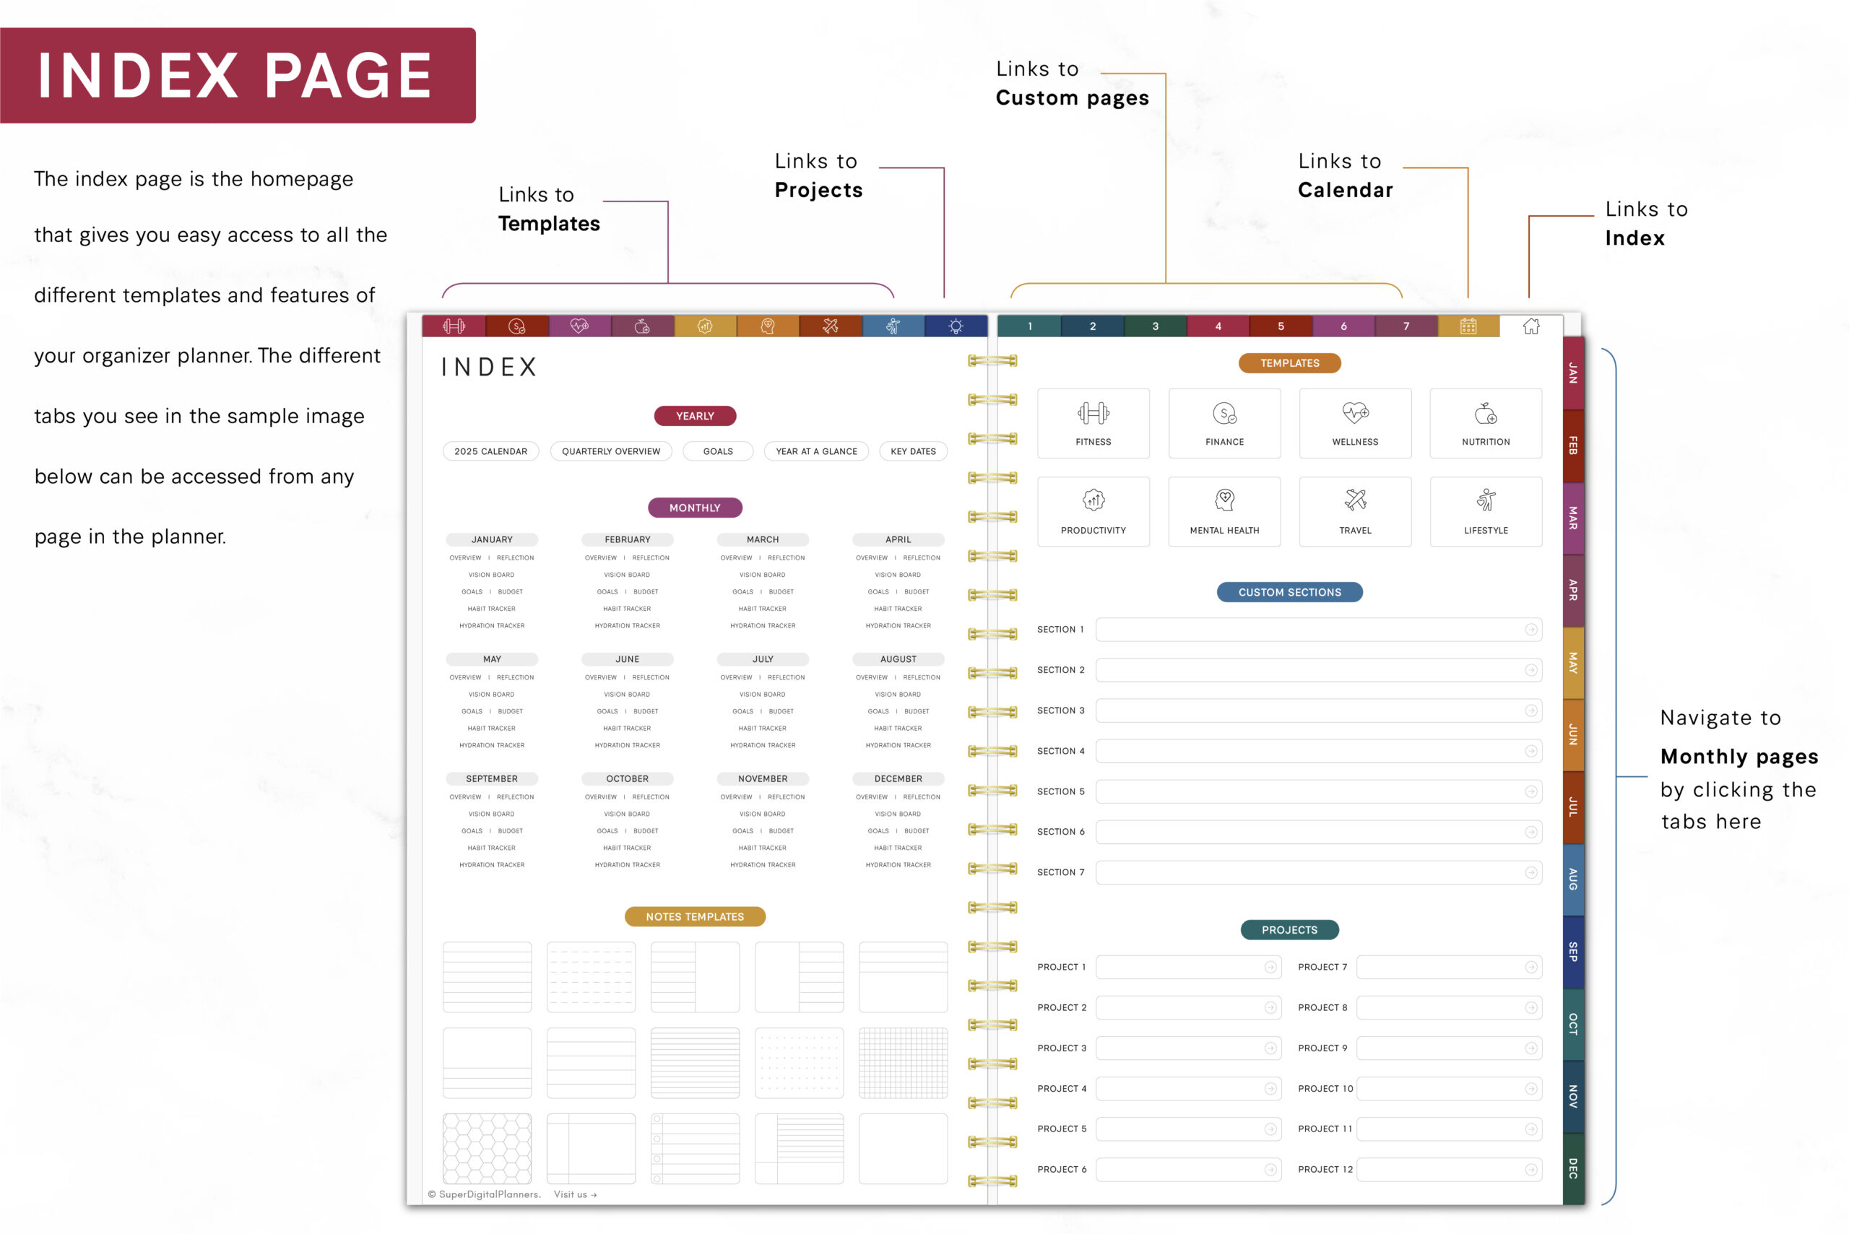
Task: Open the Nutrition apple template tile
Action: (1486, 422)
